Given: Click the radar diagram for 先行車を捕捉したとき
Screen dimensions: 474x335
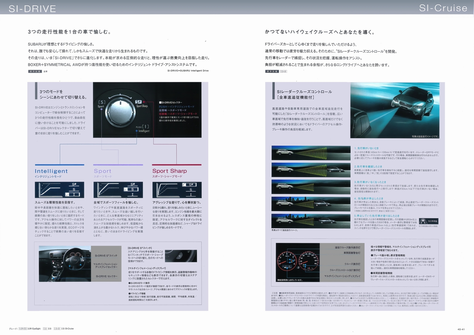Looking at the screenshot, I should (x=311, y=170).
